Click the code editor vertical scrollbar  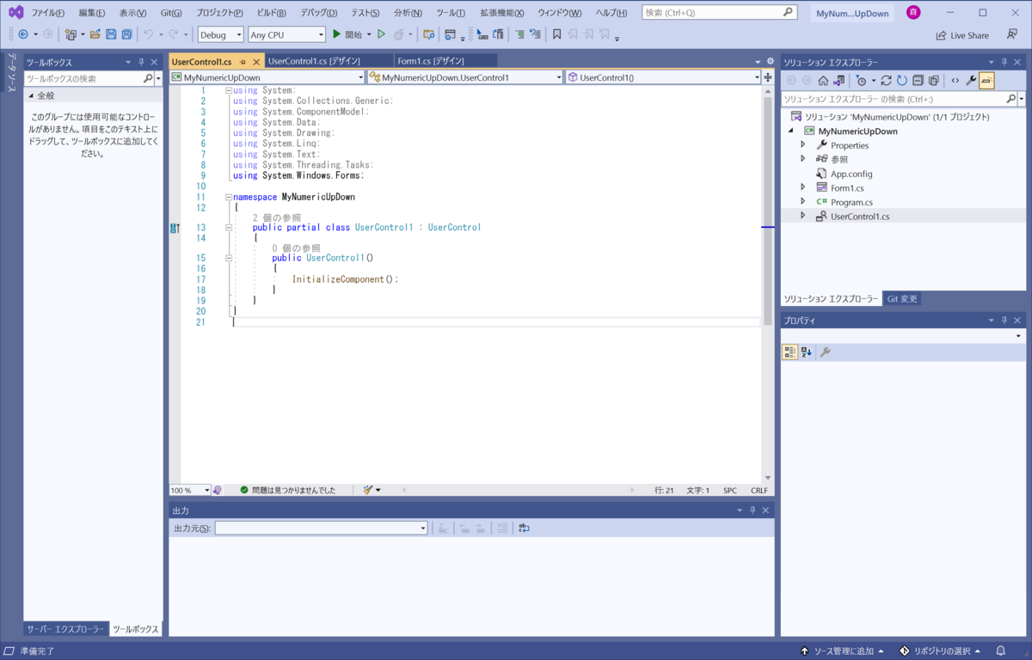(768, 215)
